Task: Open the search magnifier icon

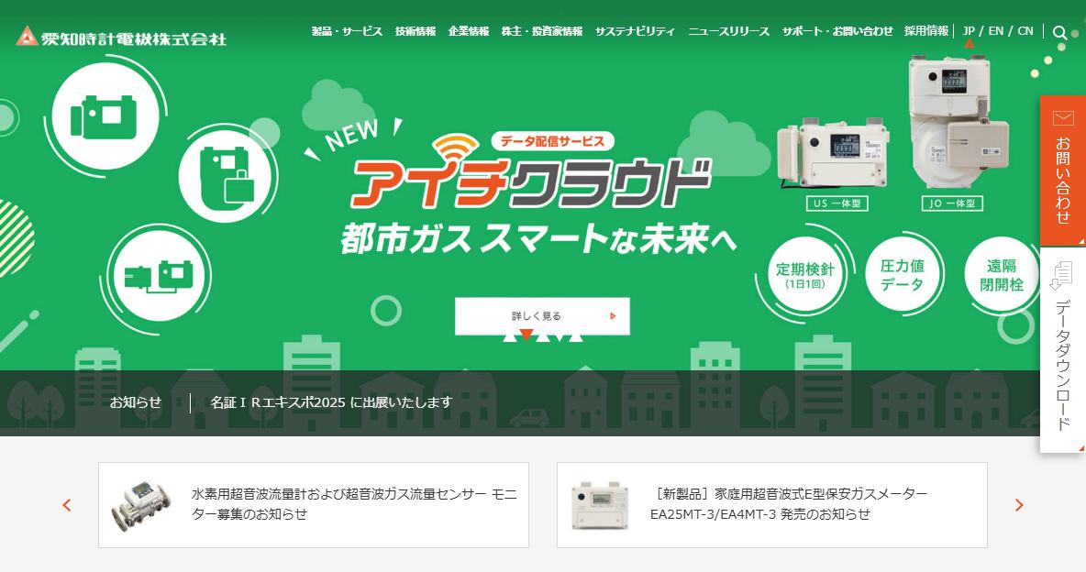Action: pos(1059,32)
